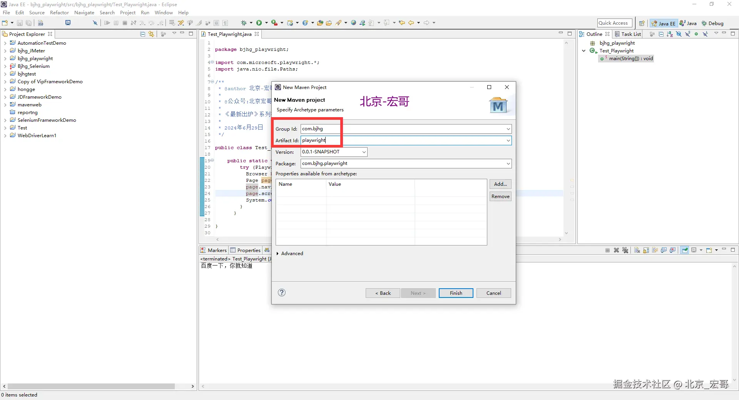Click the Back navigation arrow in toolbar

[411, 23]
